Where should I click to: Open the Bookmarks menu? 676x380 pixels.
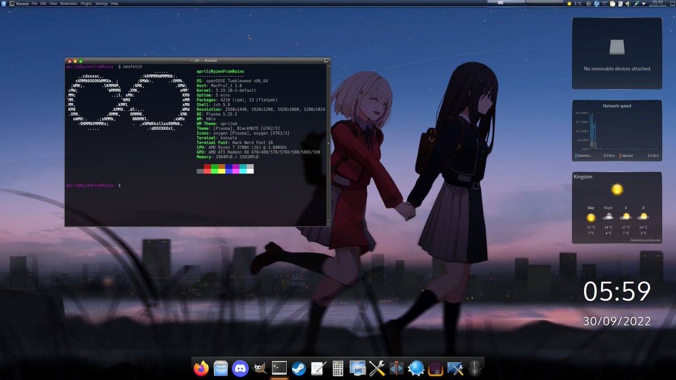pyautogui.click(x=69, y=3)
